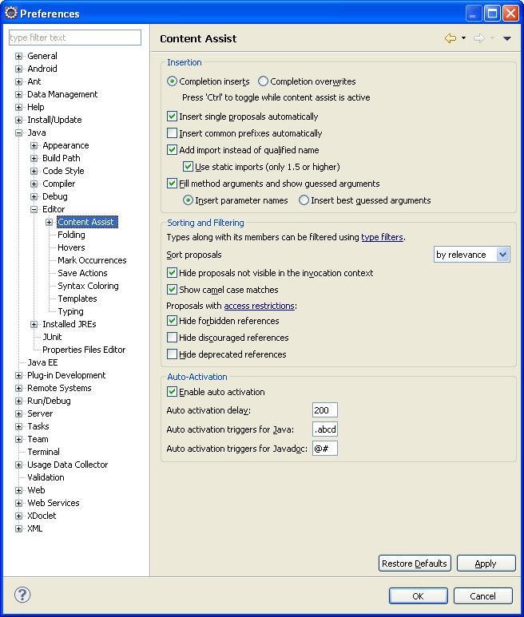Click the Cancel button
This screenshot has height=617, width=524.
click(482, 595)
